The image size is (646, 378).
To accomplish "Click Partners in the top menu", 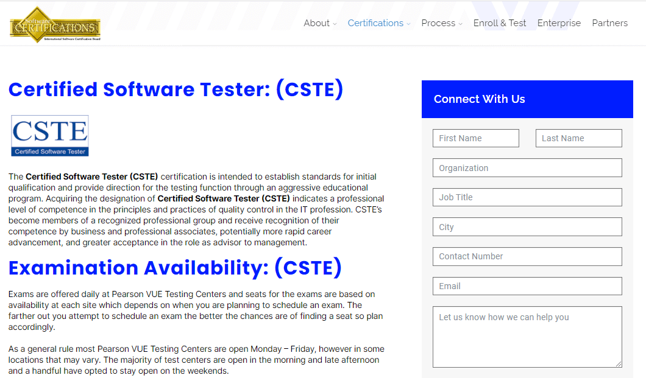I will point(609,23).
